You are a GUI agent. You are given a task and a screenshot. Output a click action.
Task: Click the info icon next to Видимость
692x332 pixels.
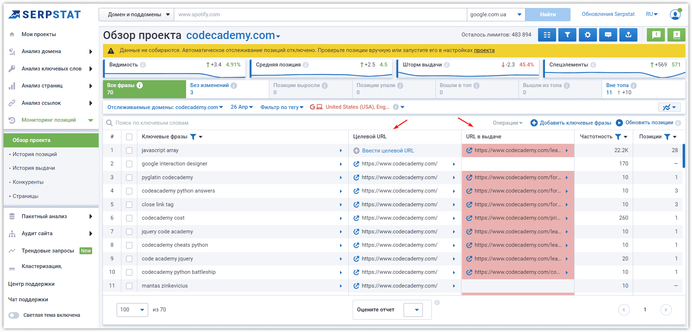click(x=143, y=65)
